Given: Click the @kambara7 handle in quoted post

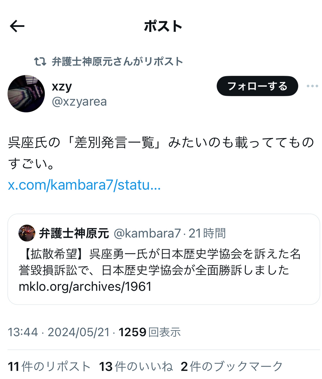Looking at the screenshot, I should point(147,233).
